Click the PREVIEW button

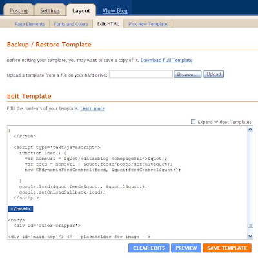[x=186, y=248]
